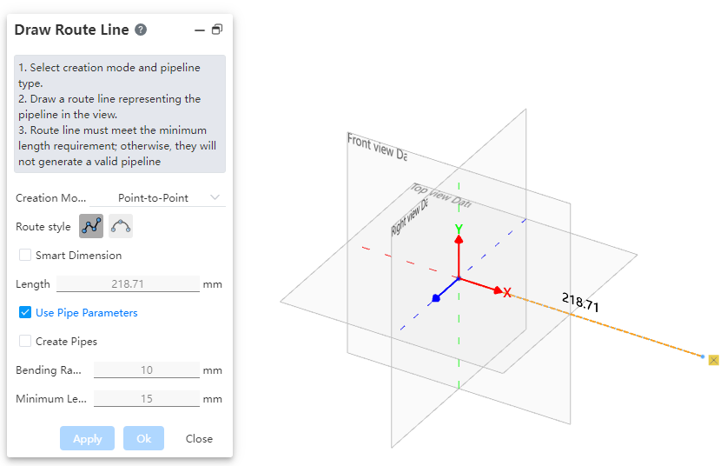Click the Minimum Length input field
Image resolution: width=727 pixels, height=466 pixels.
pos(146,399)
